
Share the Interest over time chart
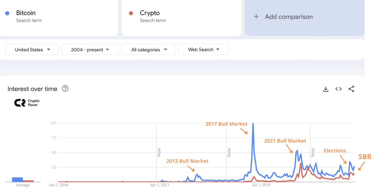click(351, 89)
